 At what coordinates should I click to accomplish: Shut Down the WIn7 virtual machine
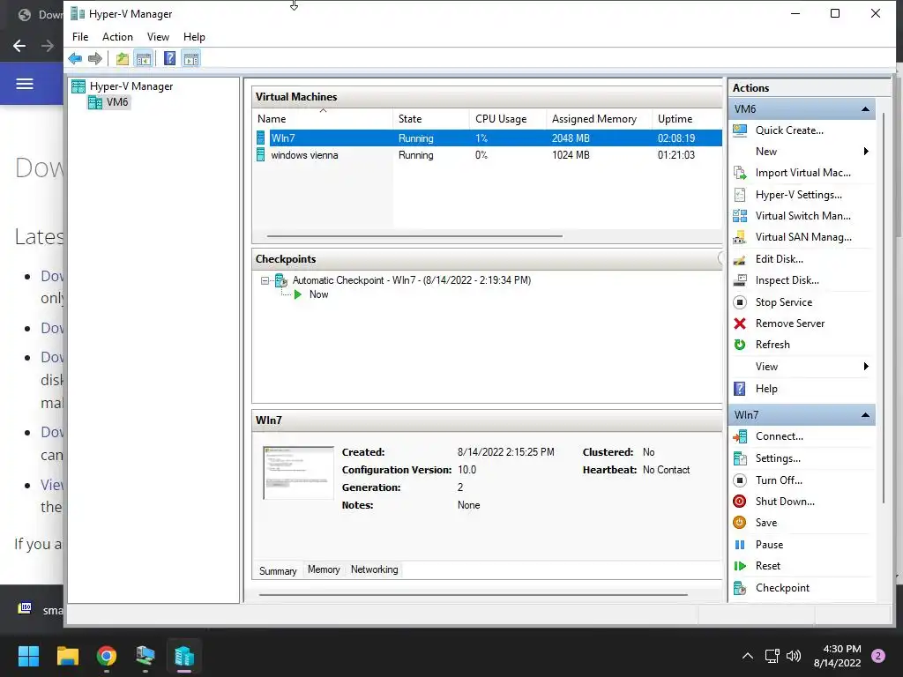(x=784, y=502)
